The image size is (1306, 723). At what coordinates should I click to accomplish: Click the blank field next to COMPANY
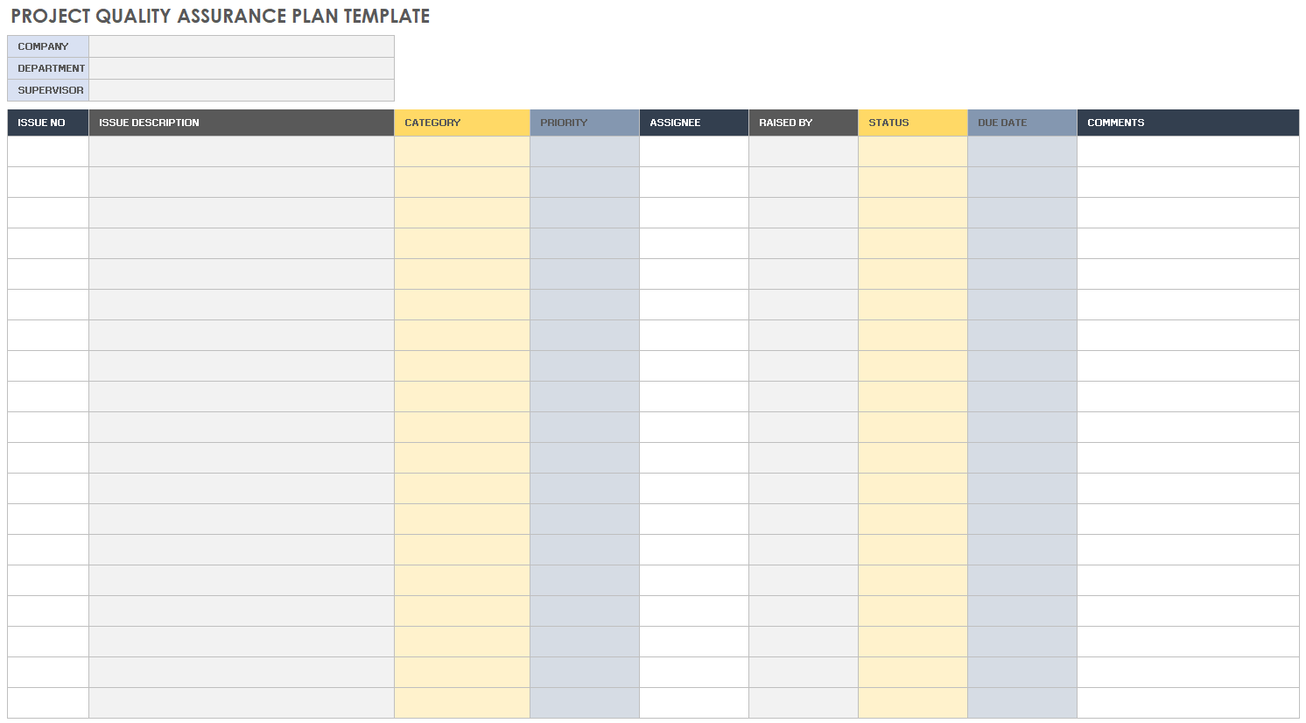tap(242, 46)
